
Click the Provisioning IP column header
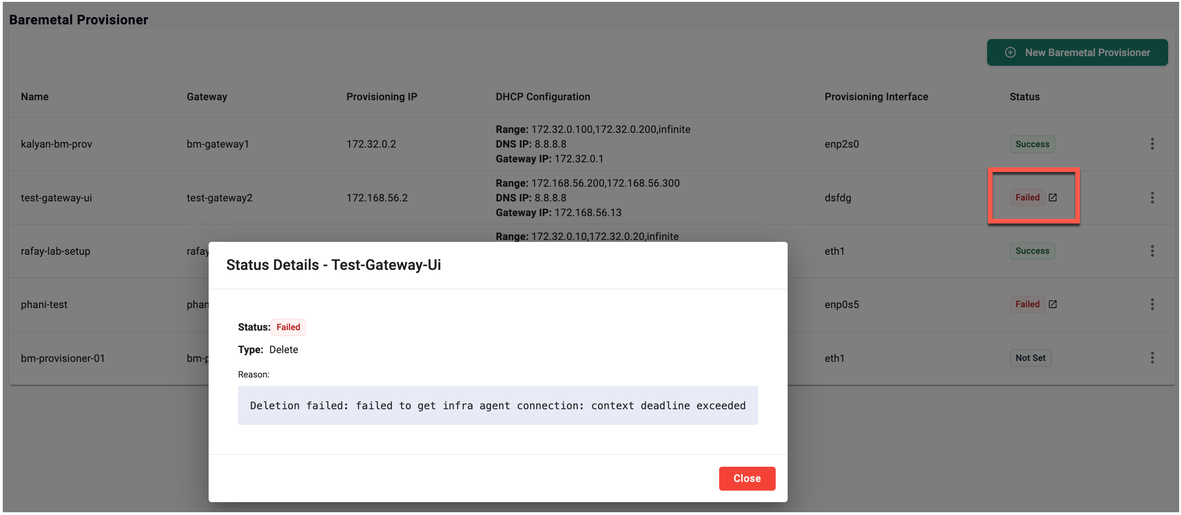click(381, 97)
